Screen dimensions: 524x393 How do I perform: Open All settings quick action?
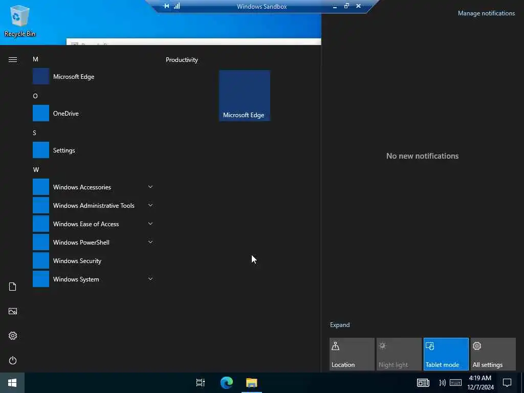[493, 354]
